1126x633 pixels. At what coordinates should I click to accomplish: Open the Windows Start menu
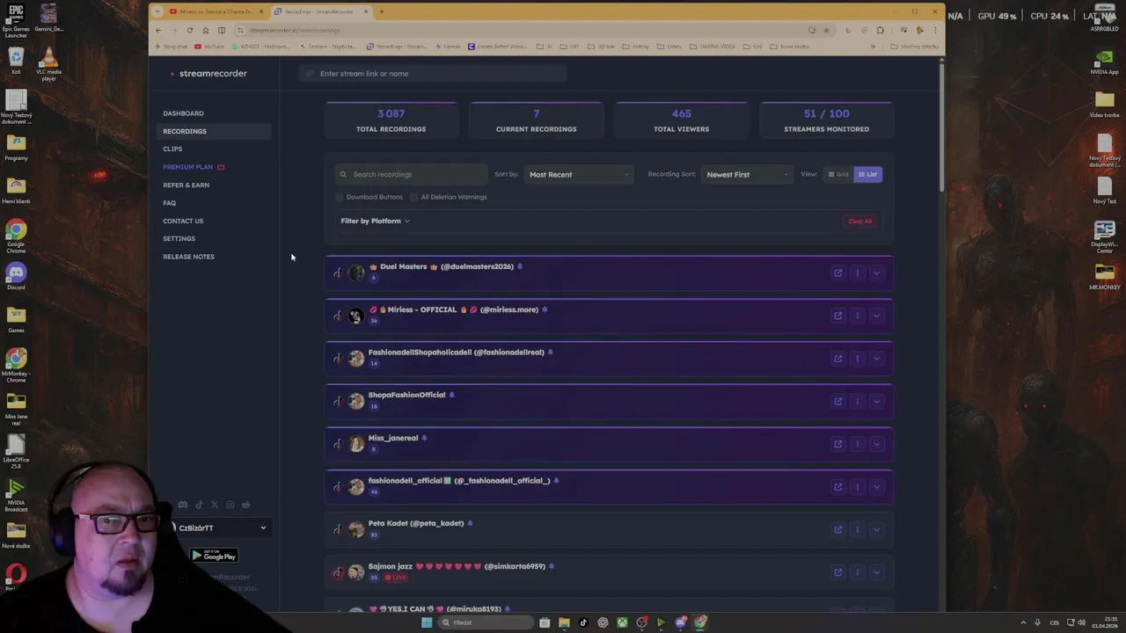[427, 622]
